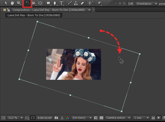Click the top-left corner handle of bounding box
The height and width of the screenshot is (122, 165).
(37, 22)
